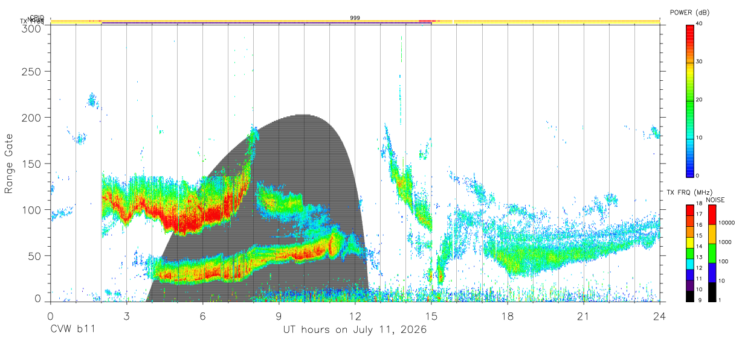Pick the black 9-10 MHz TX FRQ segment
Screen dimensions: 742x342
[690, 295]
